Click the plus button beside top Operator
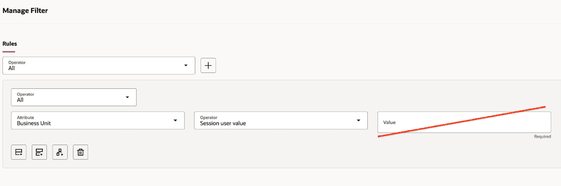The image size is (561, 186). [x=208, y=65]
